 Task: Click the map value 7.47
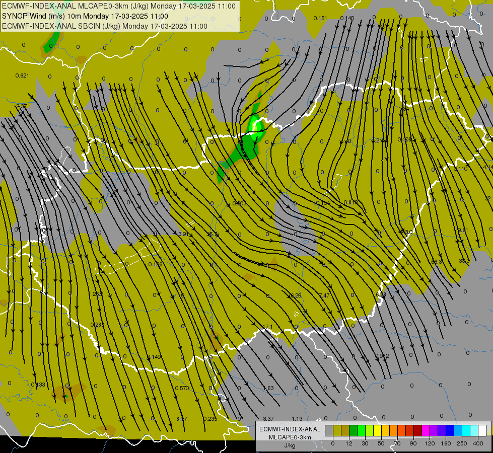tap(324, 295)
